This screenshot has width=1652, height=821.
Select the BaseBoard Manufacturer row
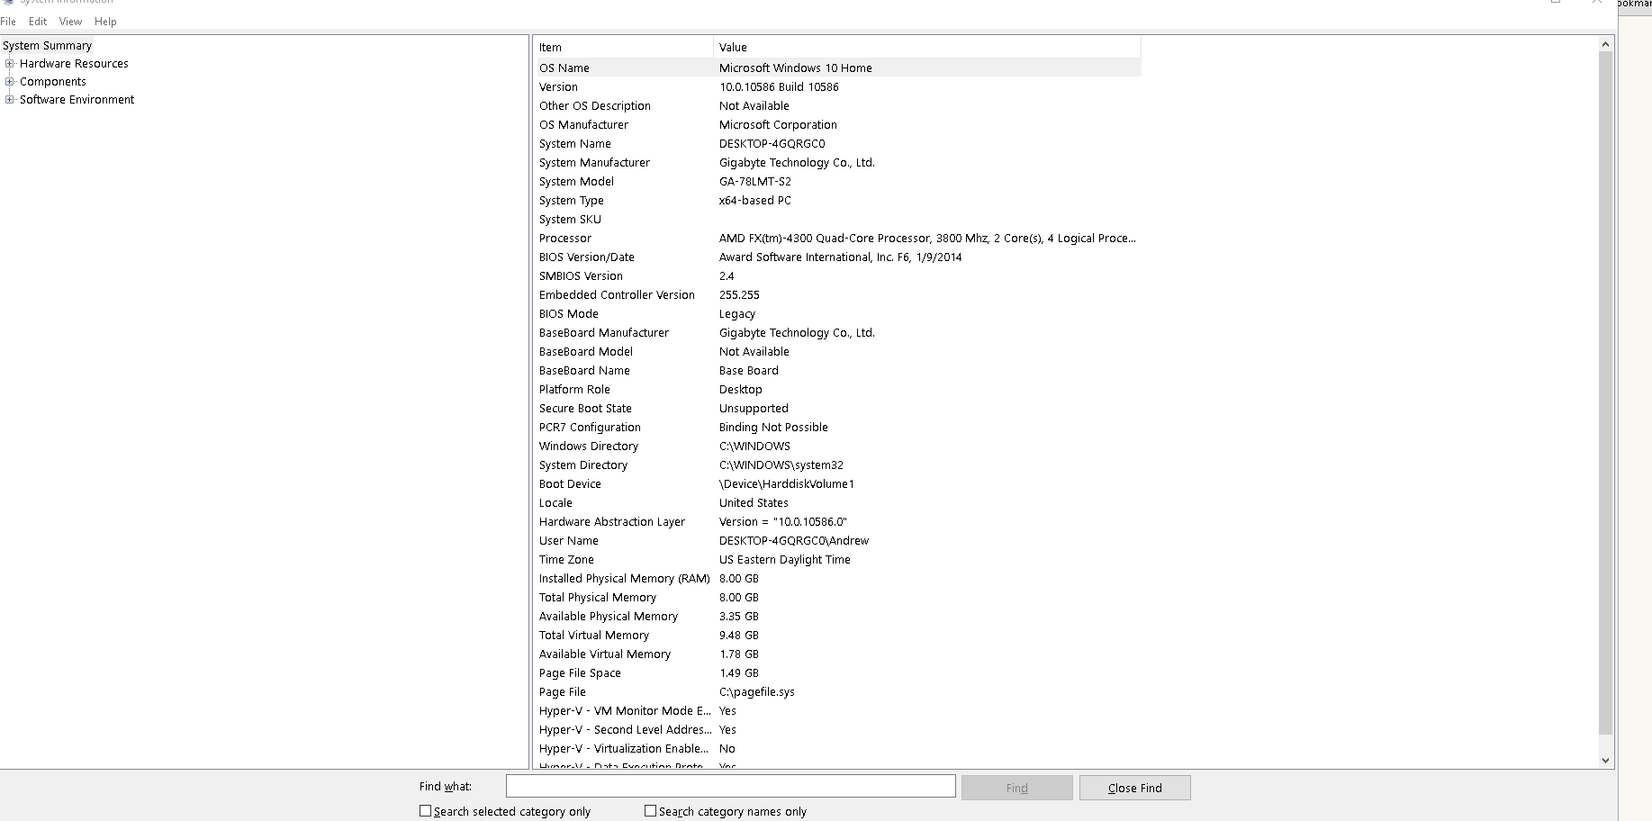[839, 333]
